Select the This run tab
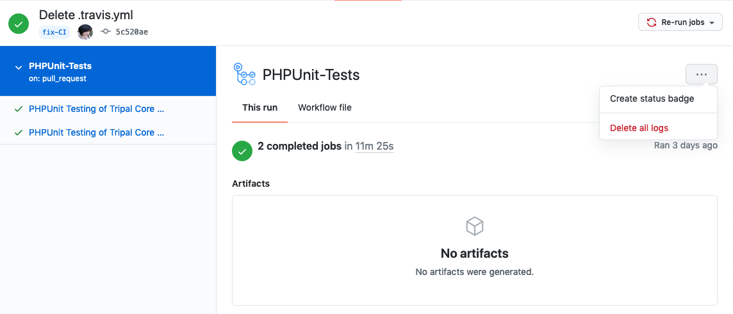The height and width of the screenshot is (314, 733). point(259,107)
